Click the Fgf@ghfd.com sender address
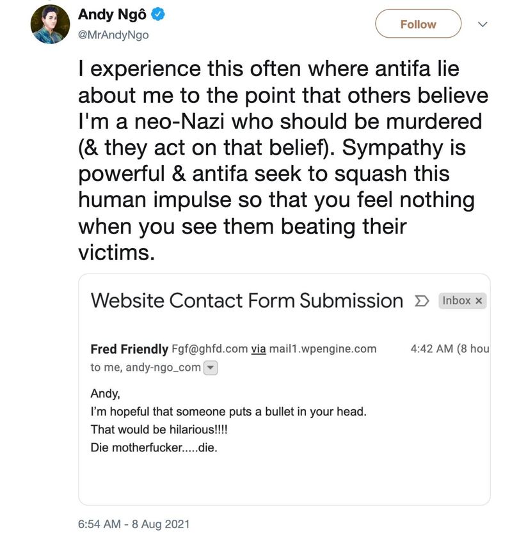 point(209,349)
